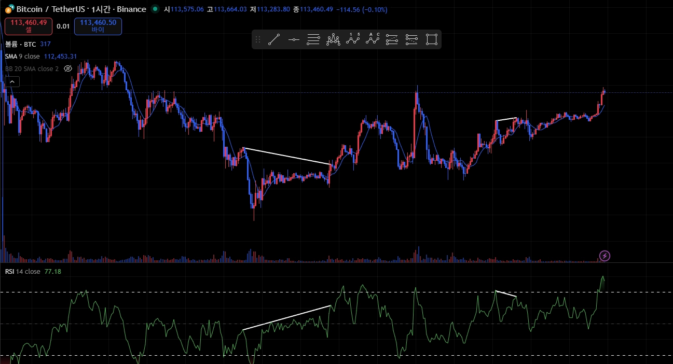Select the Head and Shoulders pattern tool
The image size is (673, 364).
point(333,39)
